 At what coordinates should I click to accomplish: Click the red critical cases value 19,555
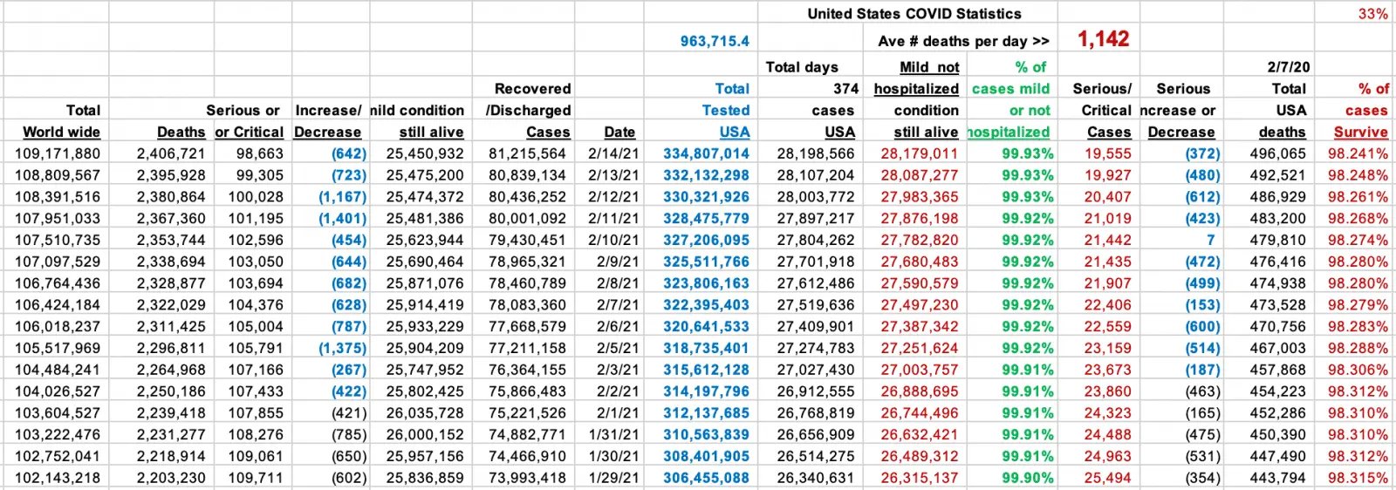pyautogui.click(x=1107, y=153)
